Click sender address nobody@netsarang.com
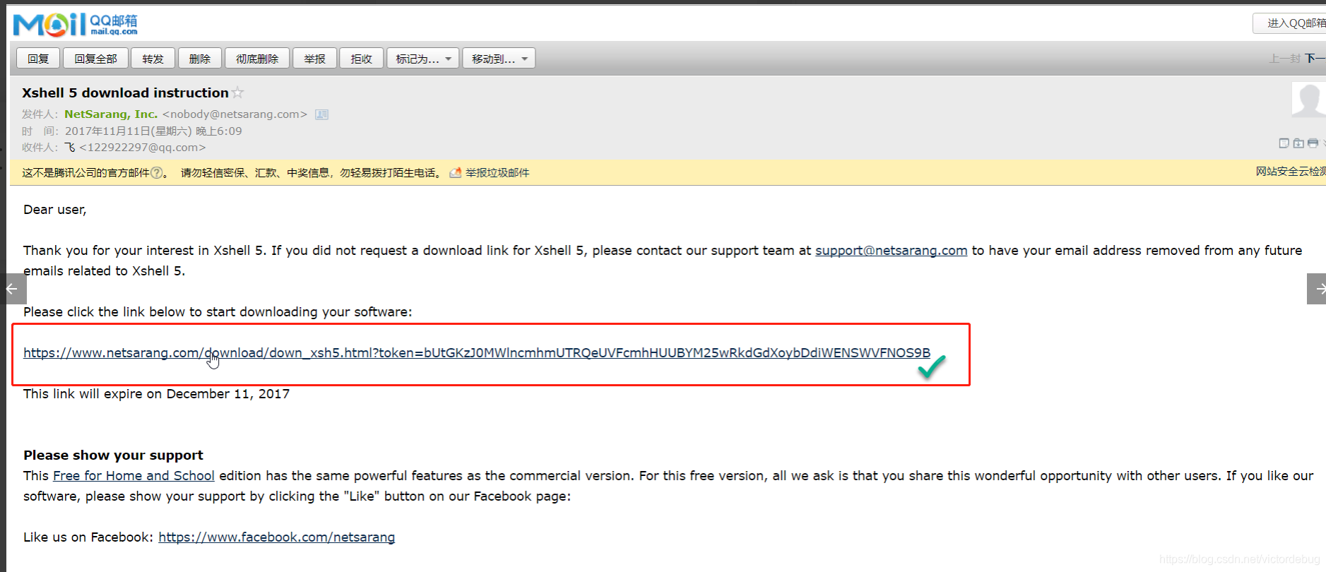This screenshot has width=1326, height=572. tap(235, 114)
